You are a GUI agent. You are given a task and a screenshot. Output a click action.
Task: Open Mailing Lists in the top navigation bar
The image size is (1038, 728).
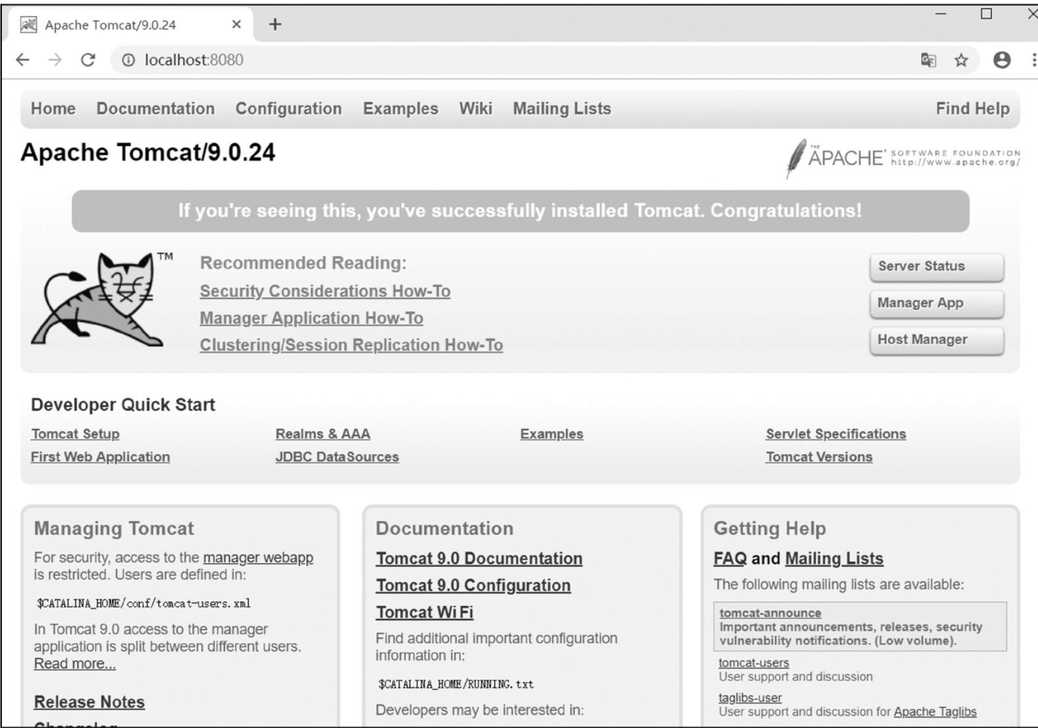[x=562, y=108]
